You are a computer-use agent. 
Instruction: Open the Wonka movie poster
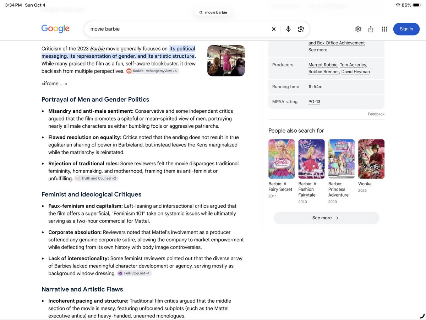tap(371, 159)
